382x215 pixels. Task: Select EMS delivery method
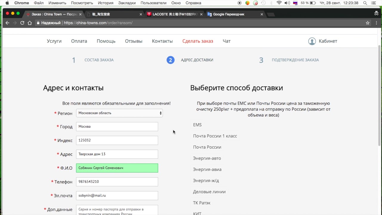pos(197,125)
